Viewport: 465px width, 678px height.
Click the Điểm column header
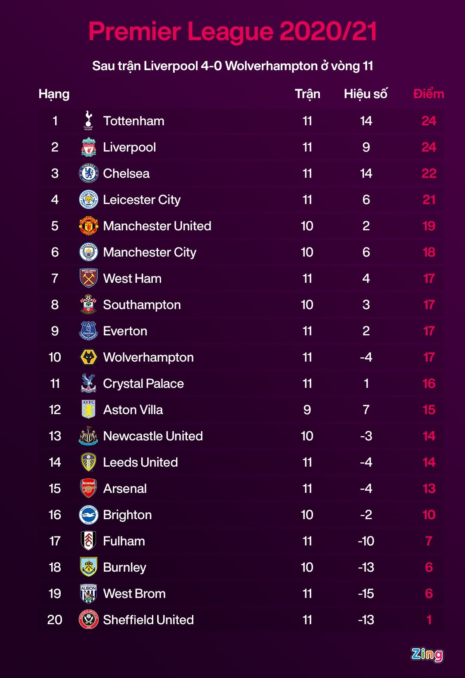click(428, 94)
